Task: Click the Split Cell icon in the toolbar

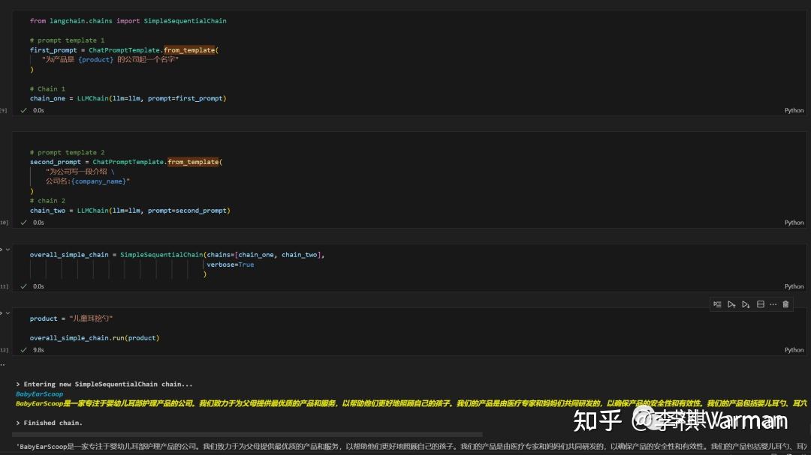Action: (761, 304)
